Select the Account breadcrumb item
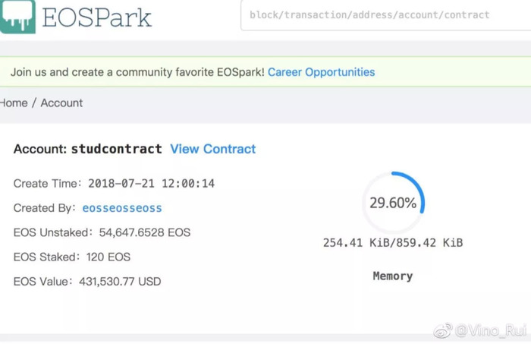This screenshot has width=531, height=344. coord(61,103)
